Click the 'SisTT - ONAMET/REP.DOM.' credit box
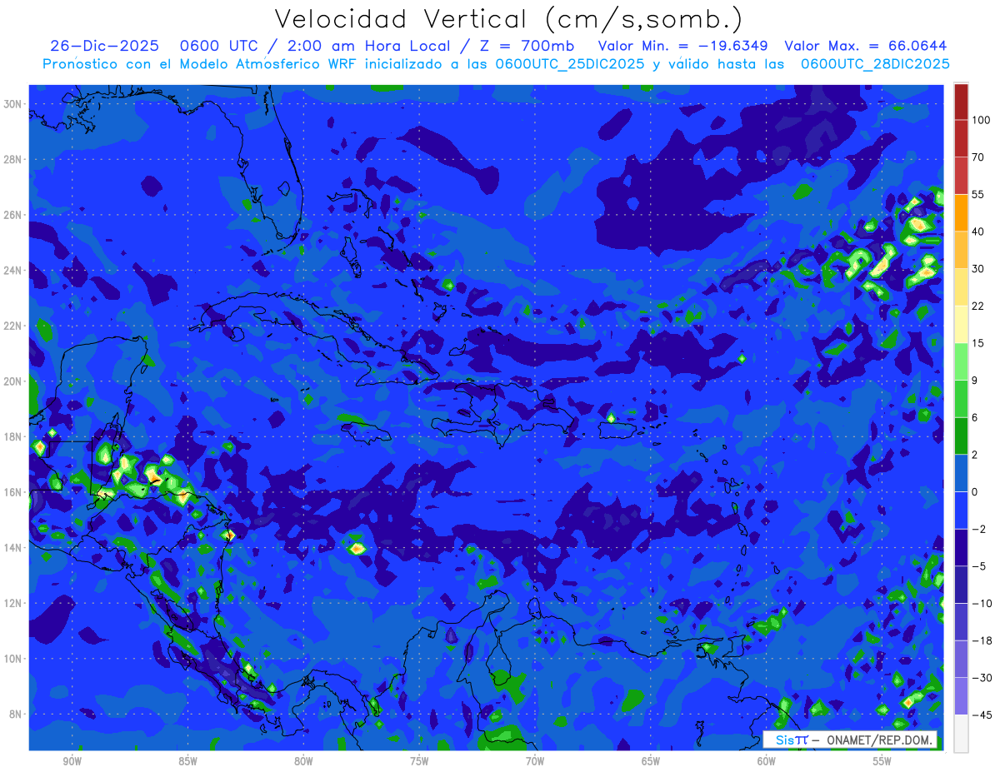This screenshot has width=1000, height=772. 850,740
